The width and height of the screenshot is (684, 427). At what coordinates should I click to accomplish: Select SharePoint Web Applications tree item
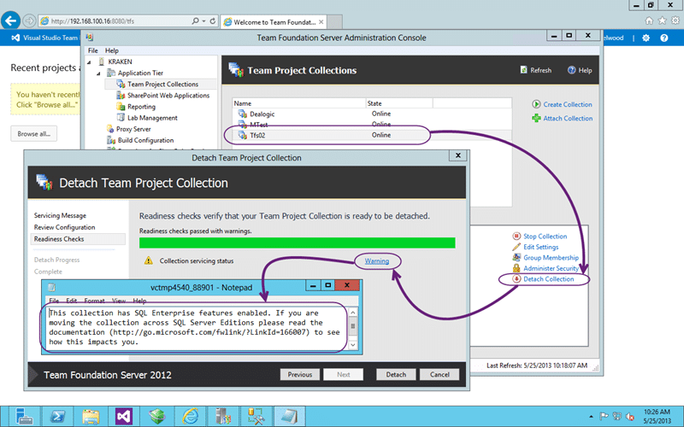pyautogui.click(x=168, y=96)
